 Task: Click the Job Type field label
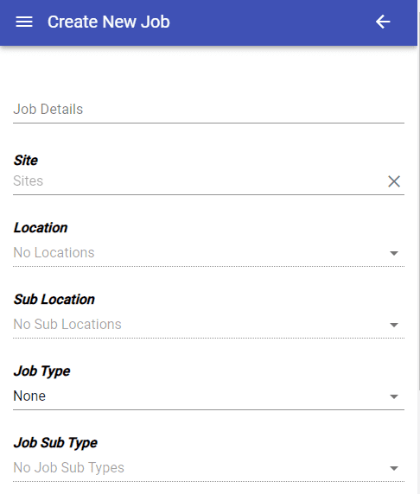(x=41, y=371)
